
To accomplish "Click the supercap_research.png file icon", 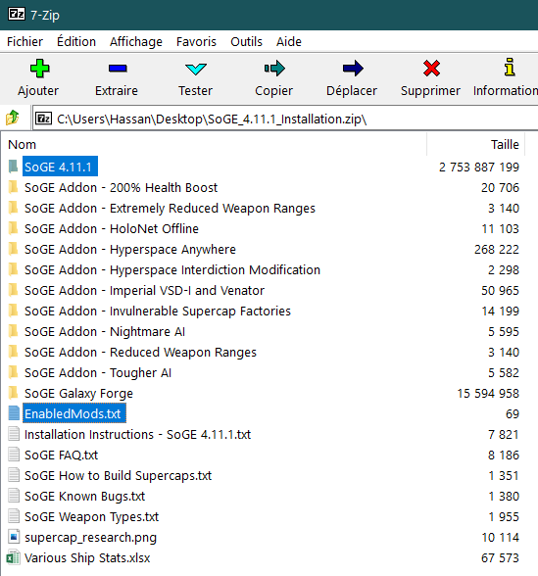I will pyautogui.click(x=14, y=538).
